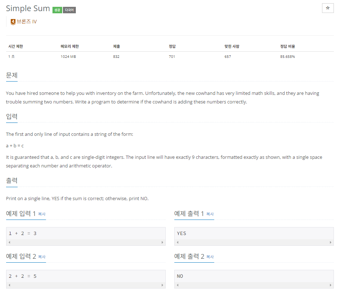340x295 pixels.
Task: Click the 맞힌 사람 count 657
Action: point(228,56)
